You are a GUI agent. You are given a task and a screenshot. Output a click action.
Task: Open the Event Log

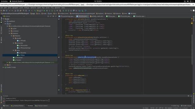[175, 106]
